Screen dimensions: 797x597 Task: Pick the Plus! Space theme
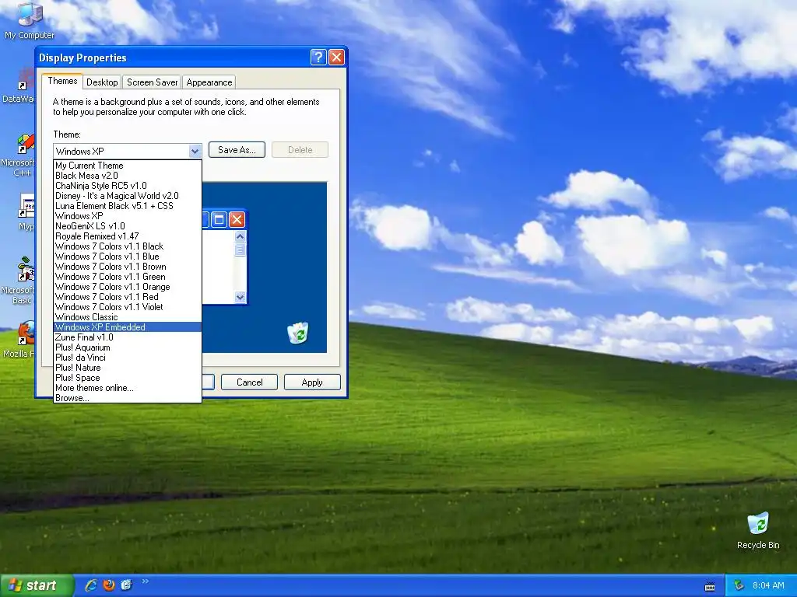click(x=128, y=379)
